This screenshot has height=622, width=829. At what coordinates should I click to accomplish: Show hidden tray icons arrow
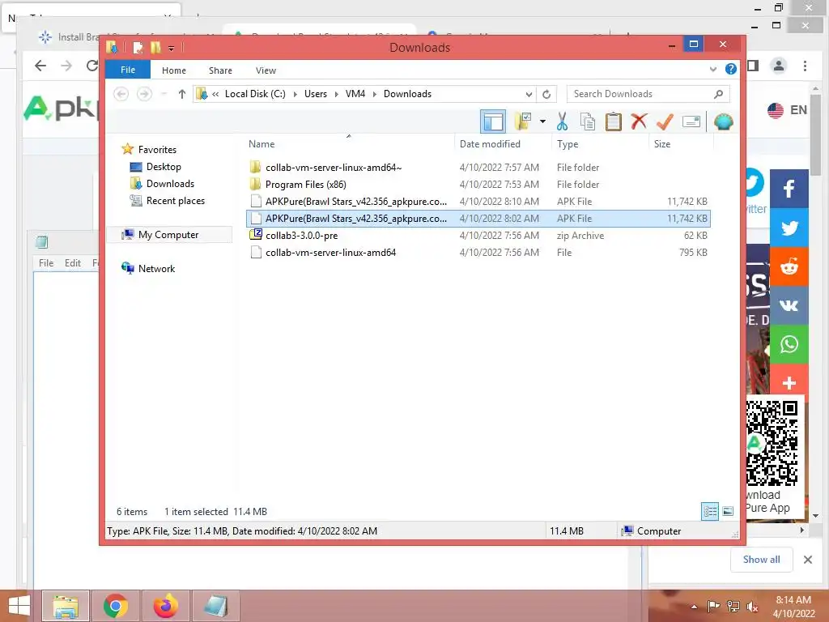click(x=694, y=607)
